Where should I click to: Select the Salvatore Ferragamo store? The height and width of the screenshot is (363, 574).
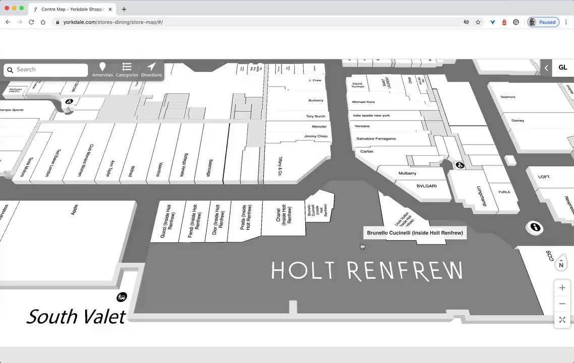point(376,139)
